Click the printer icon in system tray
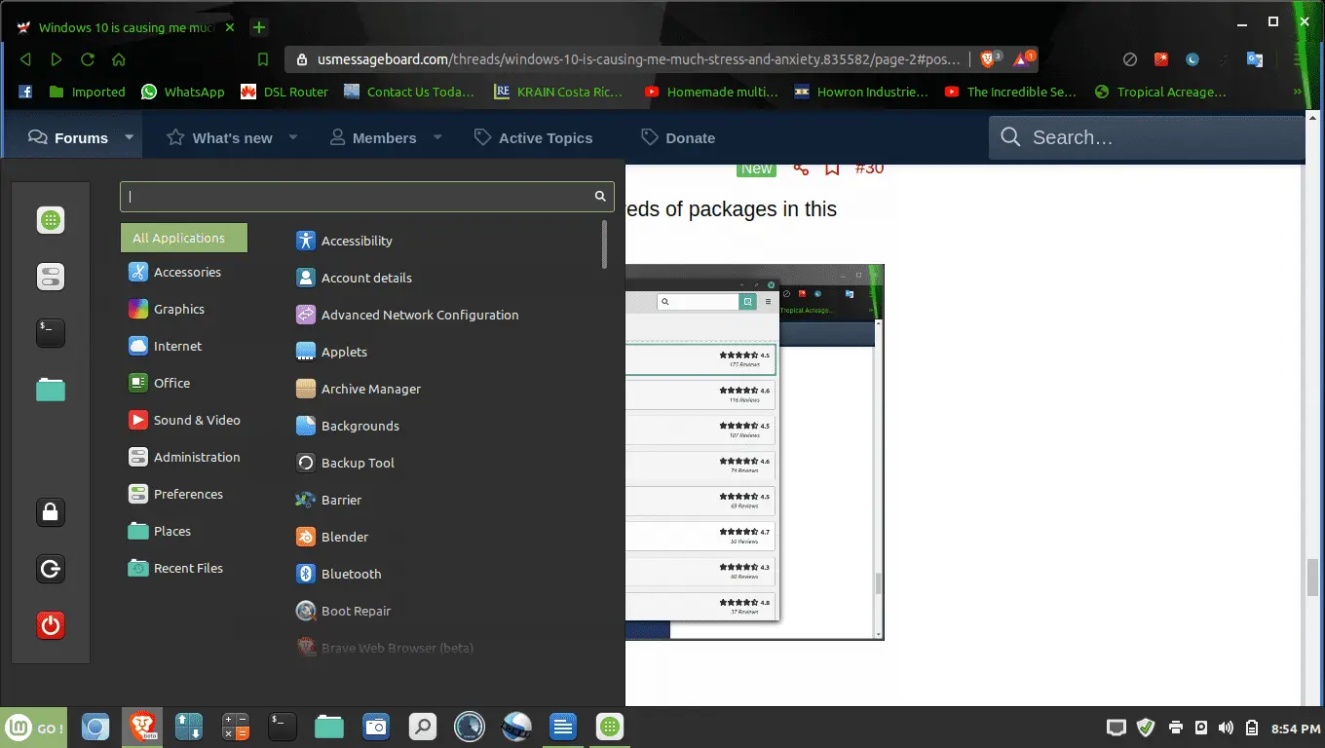Screen dimensions: 1325x748 pyautogui.click(x=1176, y=728)
